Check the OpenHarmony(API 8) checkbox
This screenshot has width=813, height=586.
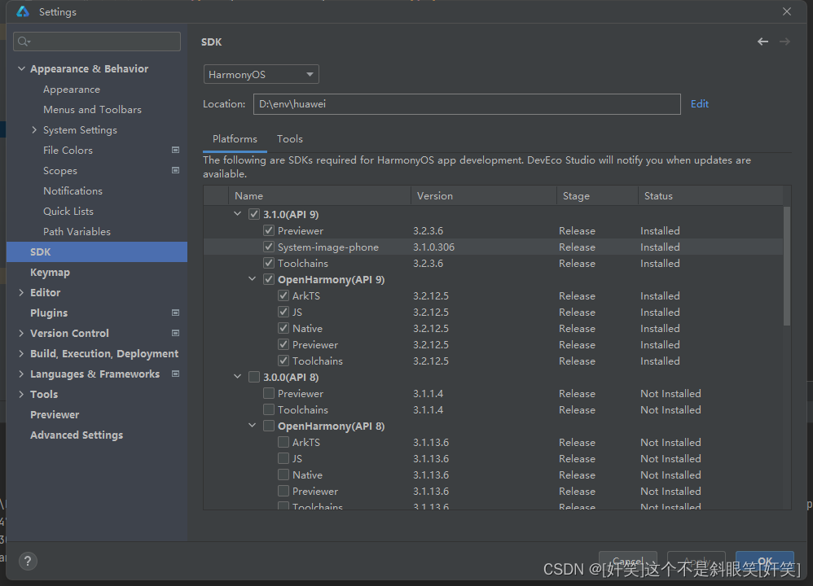pos(269,426)
